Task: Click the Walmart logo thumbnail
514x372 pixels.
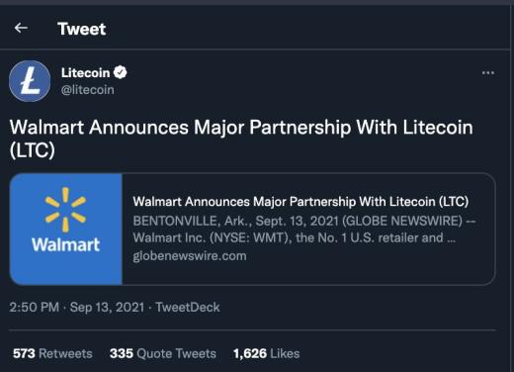Action: [x=66, y=229]
